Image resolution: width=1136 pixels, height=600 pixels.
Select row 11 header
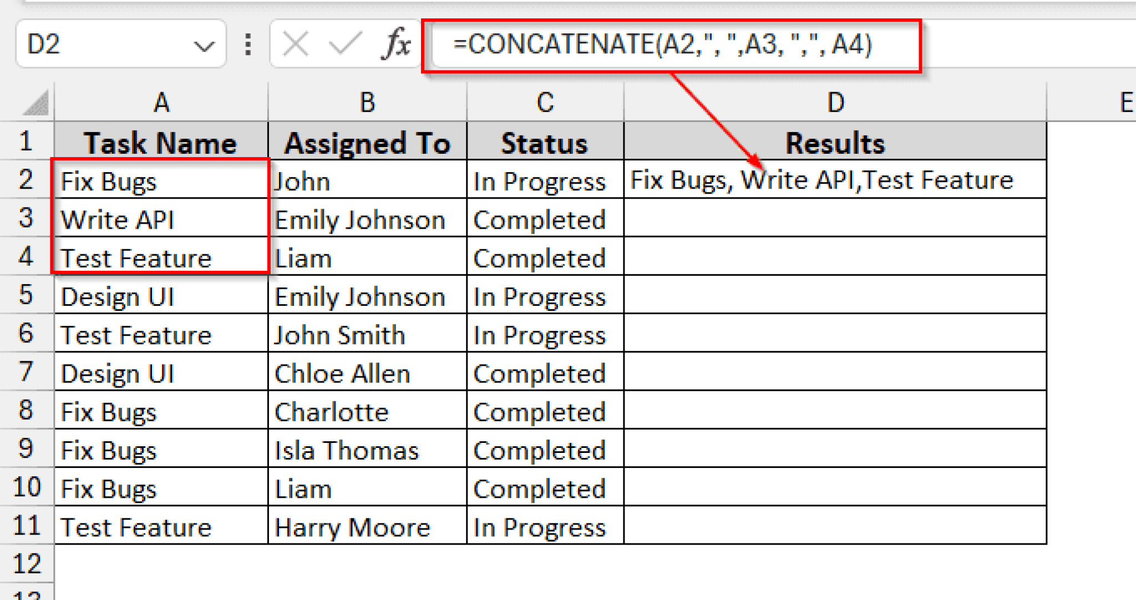pyautogui.click(x=26, y=526)
